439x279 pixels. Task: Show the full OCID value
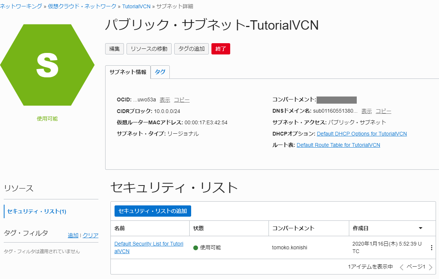pyautogui.click(x=165, y=100)
